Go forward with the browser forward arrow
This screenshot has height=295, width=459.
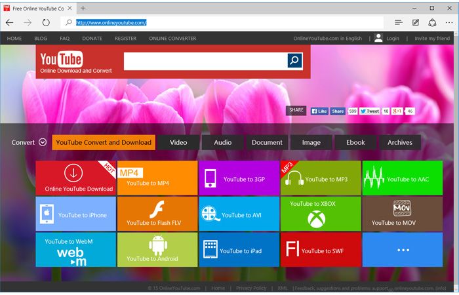[28, 22]
